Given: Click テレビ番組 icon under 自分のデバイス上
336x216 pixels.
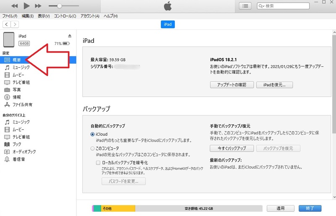Looking at the screenshot, I should (x=7, y=137).
